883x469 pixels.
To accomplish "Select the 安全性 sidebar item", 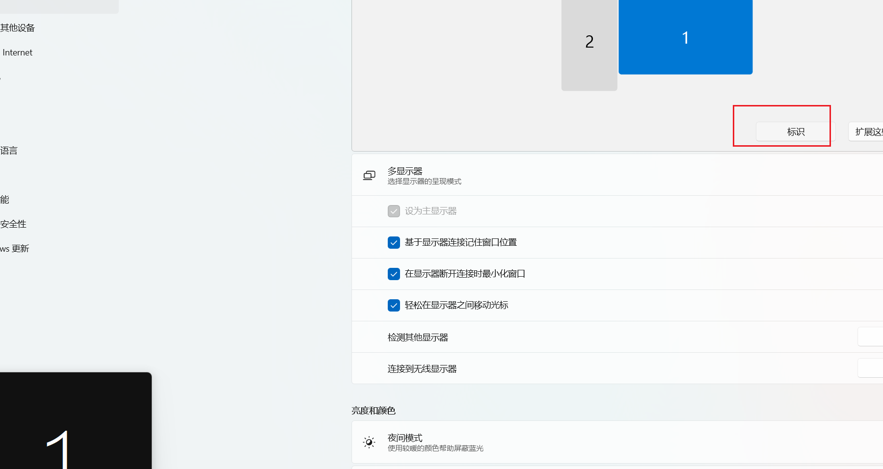I will pyautogui.click(x=13, y=224).
